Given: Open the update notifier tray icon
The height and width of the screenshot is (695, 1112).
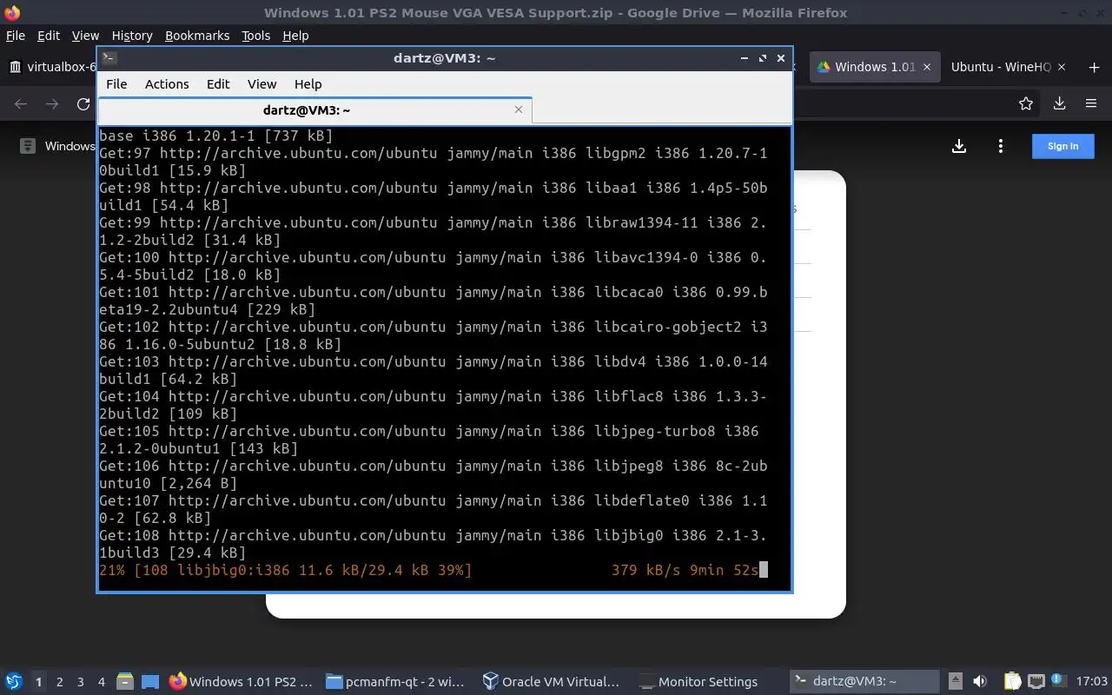Looking at the screenshot, I should point(1058,682).
